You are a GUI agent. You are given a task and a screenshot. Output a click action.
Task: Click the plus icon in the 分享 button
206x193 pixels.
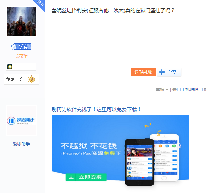coord(162,72)
